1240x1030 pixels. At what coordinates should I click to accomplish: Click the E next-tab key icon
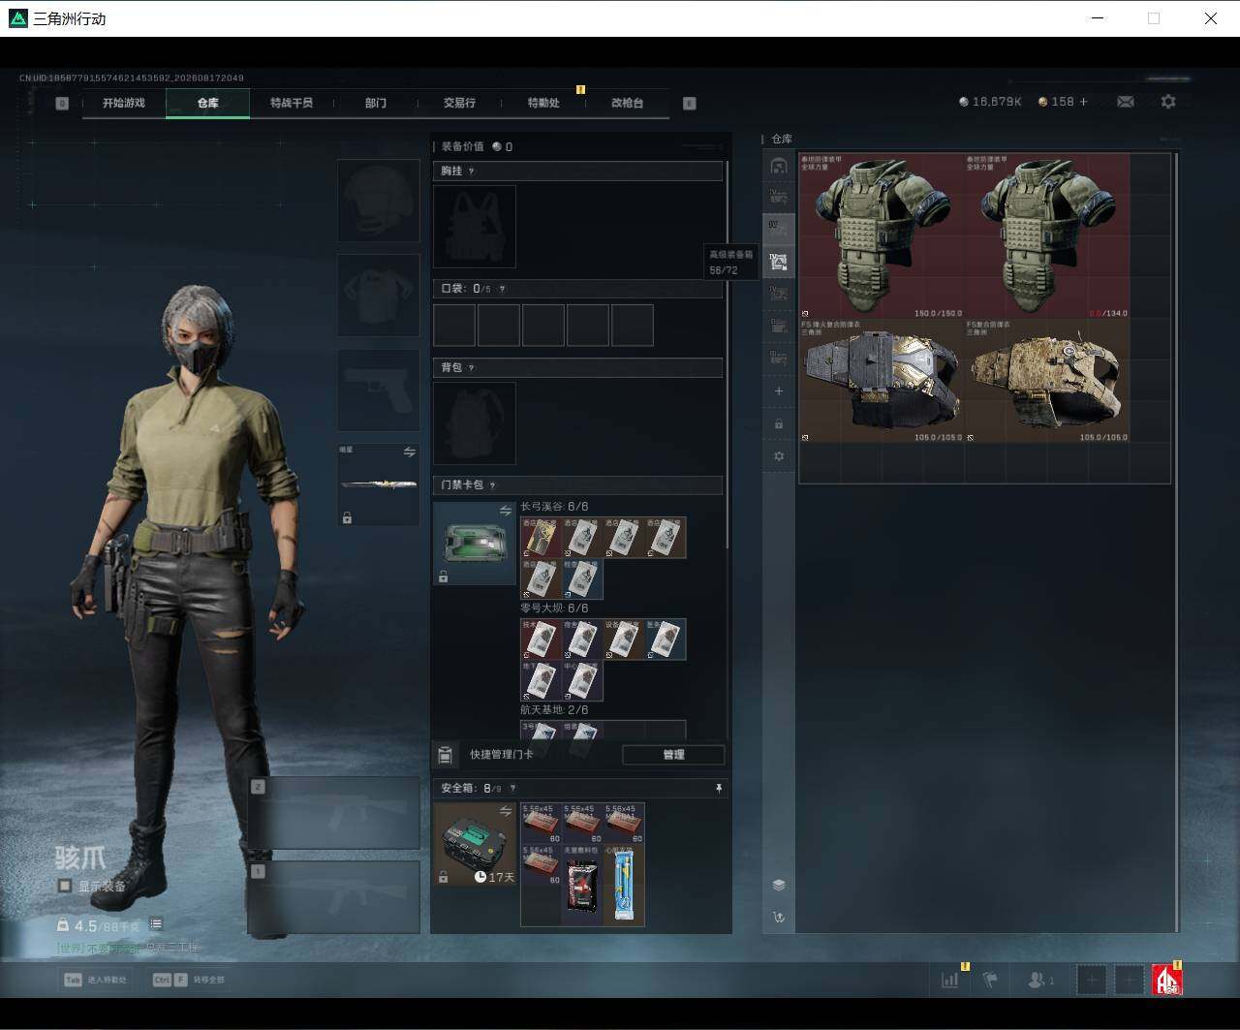coord(690,104)
